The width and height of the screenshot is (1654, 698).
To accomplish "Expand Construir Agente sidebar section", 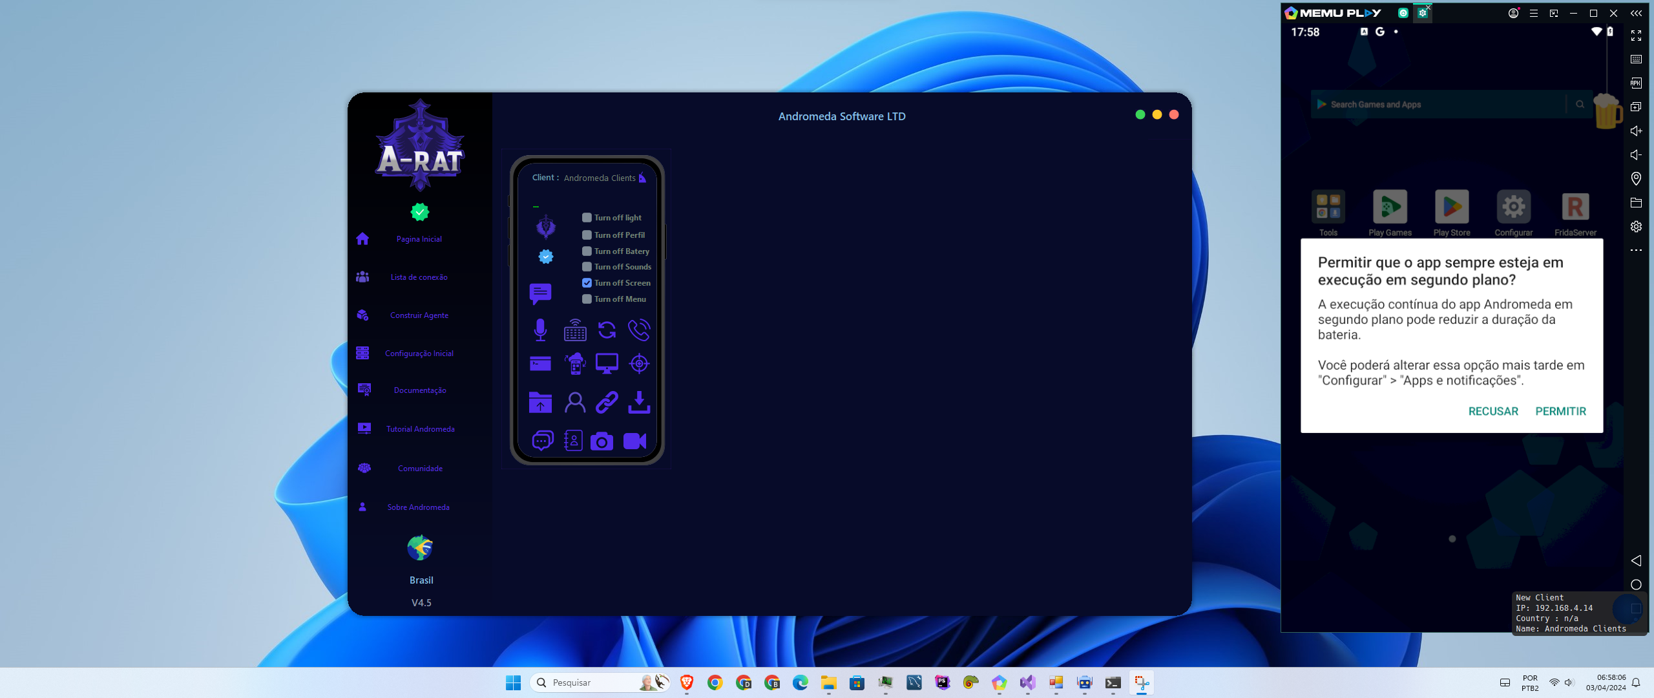I will point(419,314).
